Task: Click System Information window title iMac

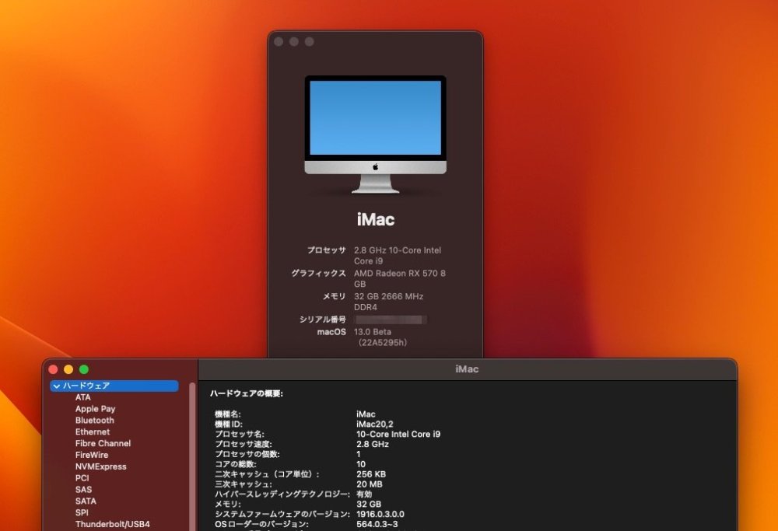Action: pos(467,369)
